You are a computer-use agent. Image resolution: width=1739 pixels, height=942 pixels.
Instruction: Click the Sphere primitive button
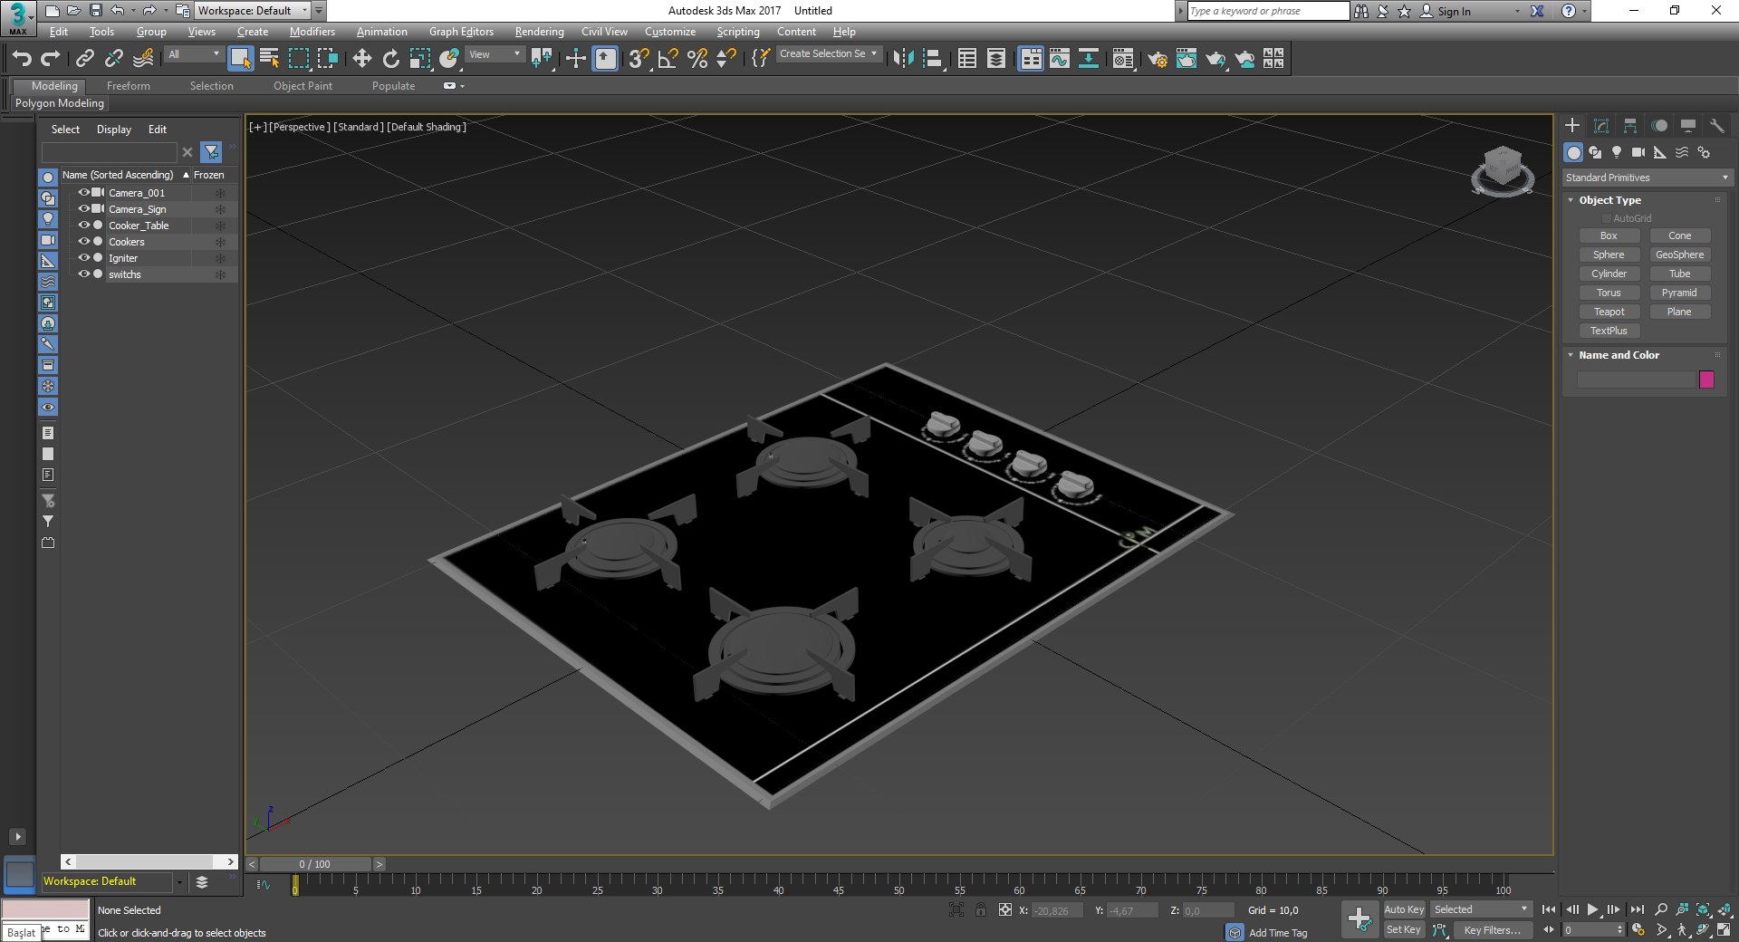click(x=1609, y=255)
